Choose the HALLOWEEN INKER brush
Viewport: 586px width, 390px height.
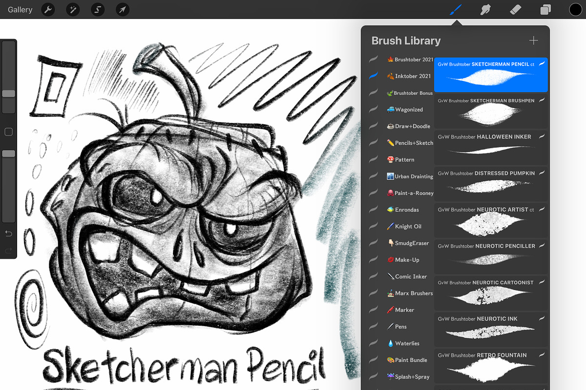coord(491,148)
